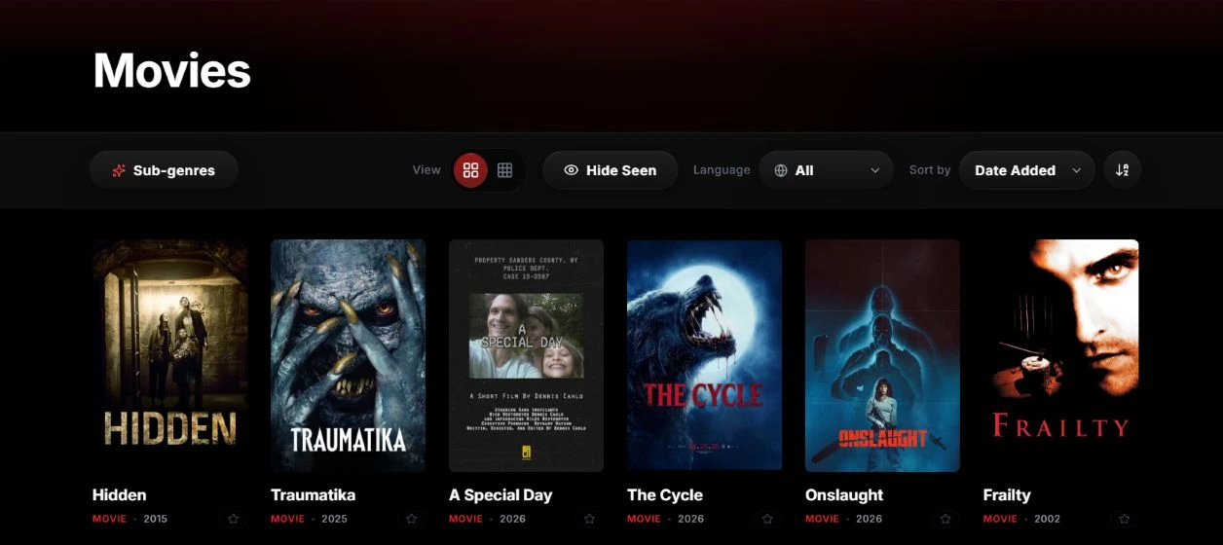Open The Cycle movie poster
This screenshot has width=1223, height=545.
(704, 355)
